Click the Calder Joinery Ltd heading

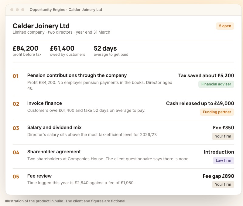[x=41, y=26]
